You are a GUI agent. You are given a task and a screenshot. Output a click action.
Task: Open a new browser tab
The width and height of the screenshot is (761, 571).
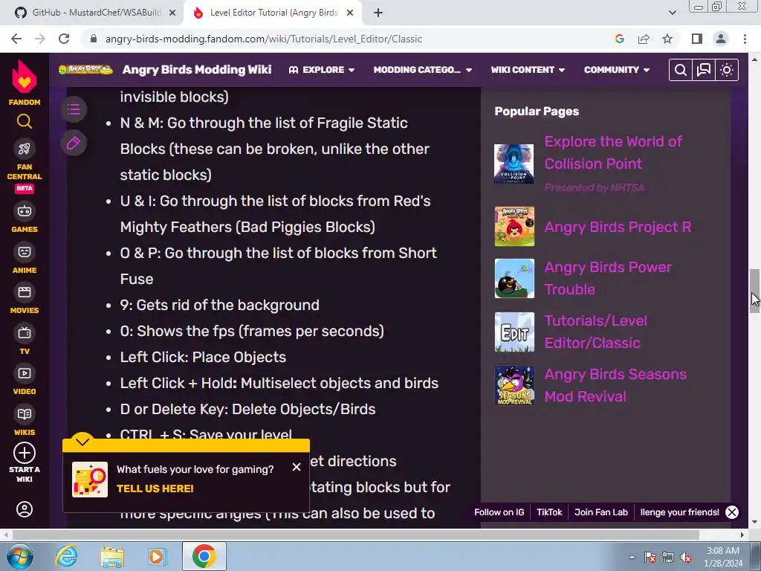378,13
